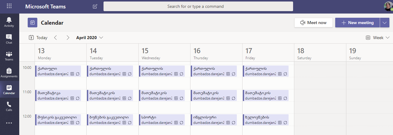Image resolution: width=393 pixels, height=135 pixels.
Task: Open the app launcher grid icon
Action: (x=9, y=6)
